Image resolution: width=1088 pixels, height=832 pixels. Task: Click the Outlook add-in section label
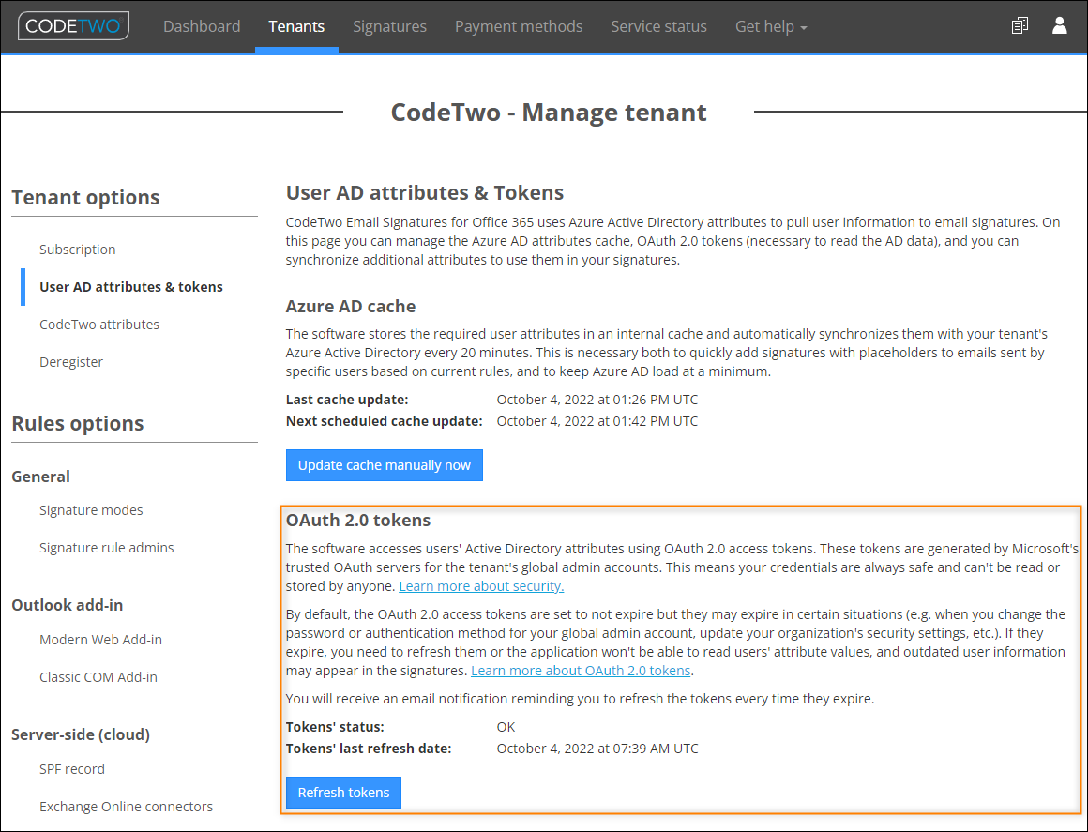pos(68,605)
